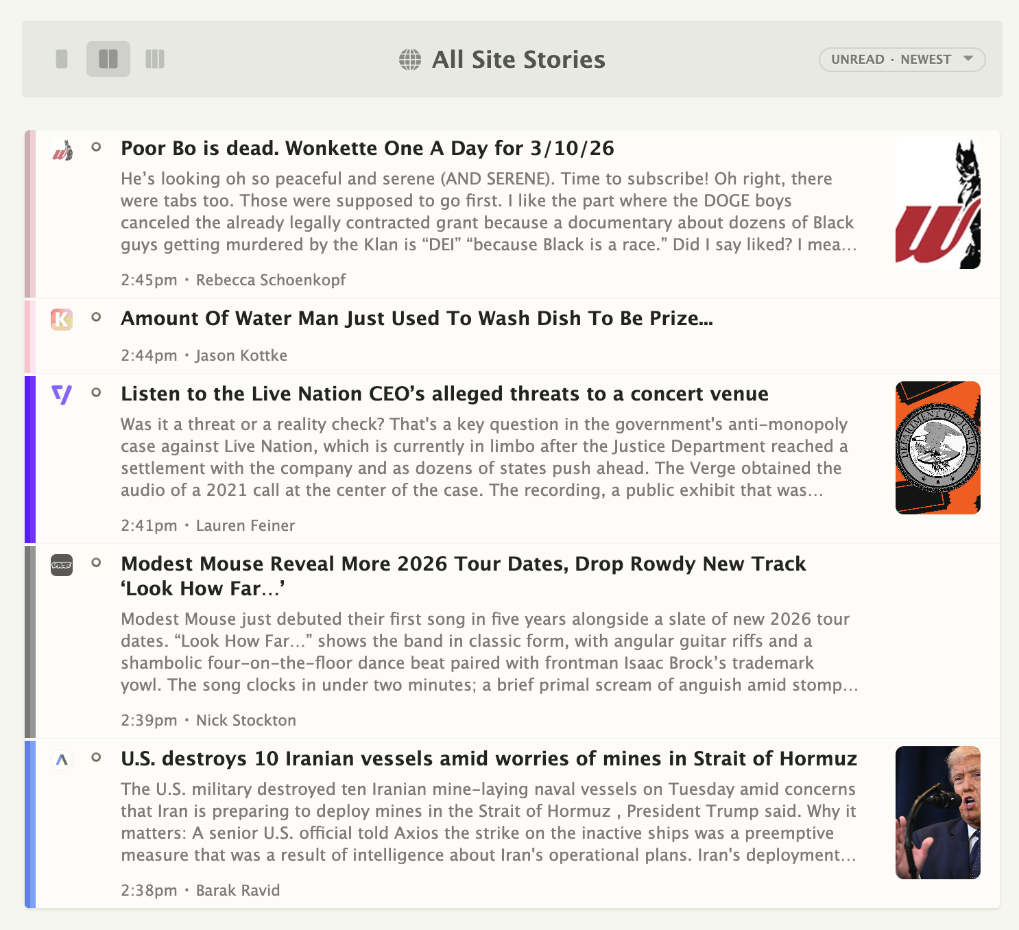Click the Department of Justice seal thumbnail
The height and width of the screenshot is (930, 1019).
click(x=937, y=447)
